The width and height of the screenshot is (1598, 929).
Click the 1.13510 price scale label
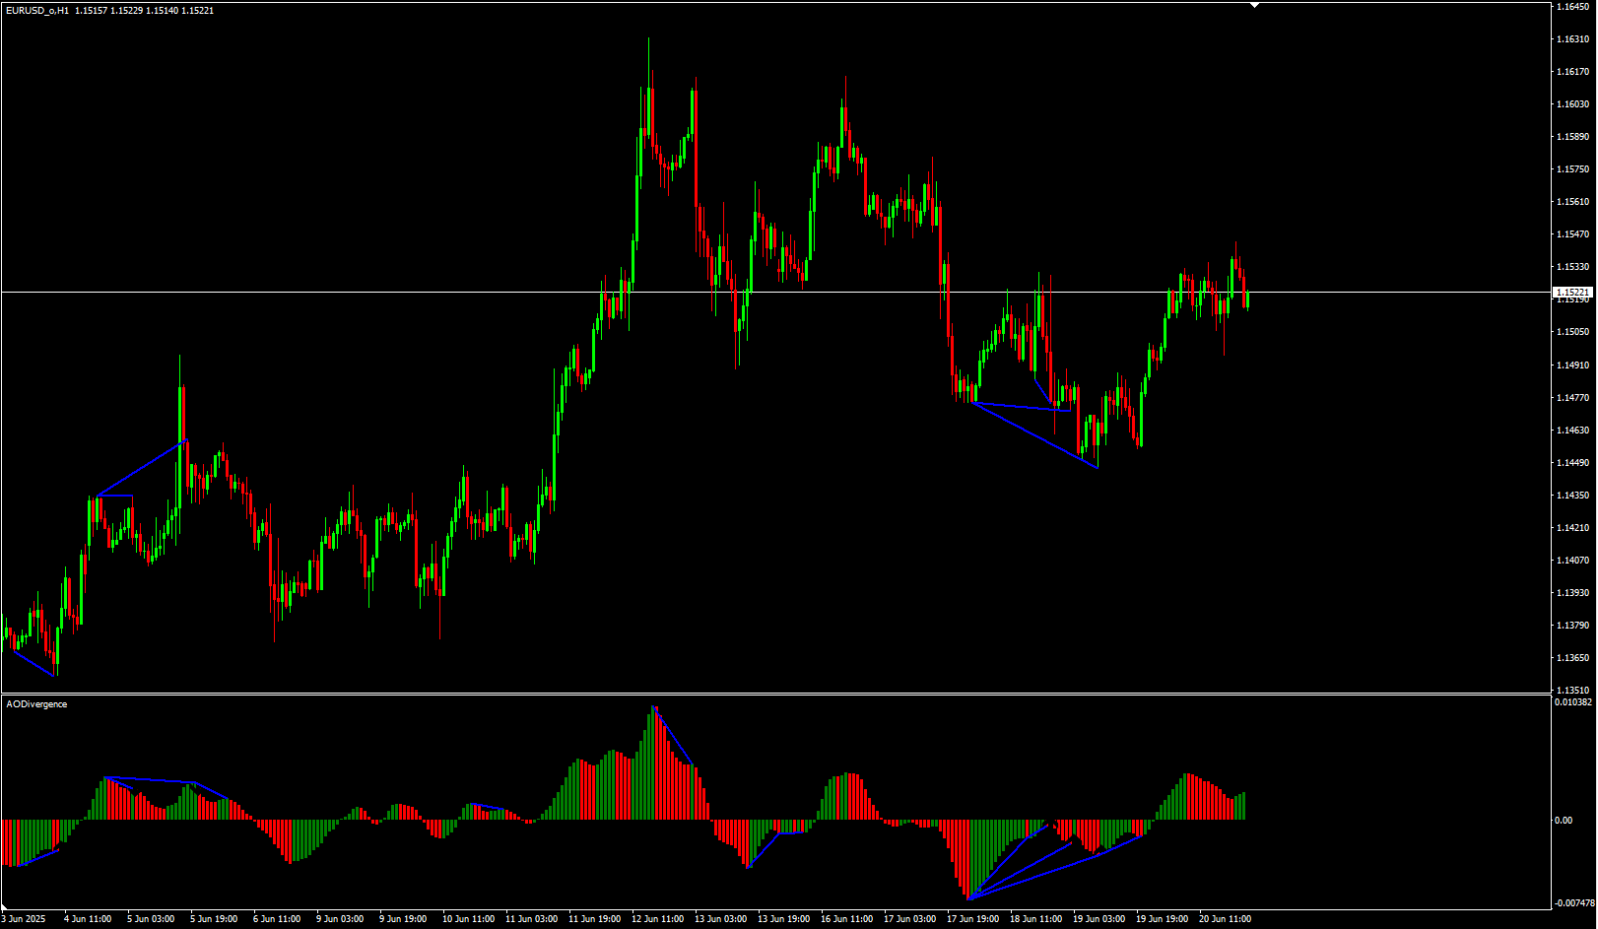pyautogui.click(x=1572, y=691)
